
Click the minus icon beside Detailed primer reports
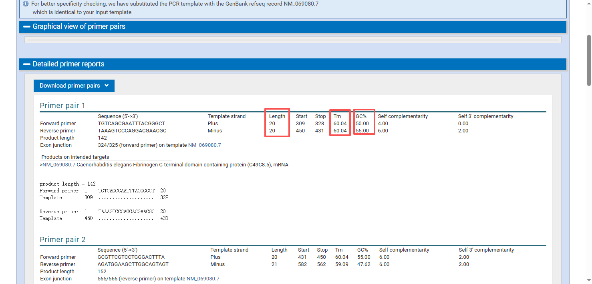point(27,64)
